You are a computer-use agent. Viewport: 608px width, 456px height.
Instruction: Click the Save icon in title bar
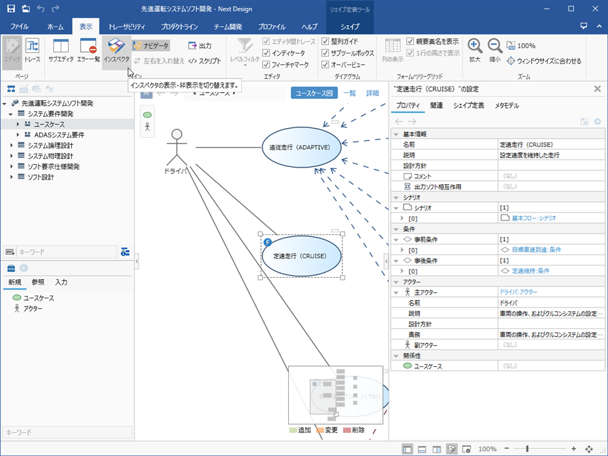pos(11,9)
